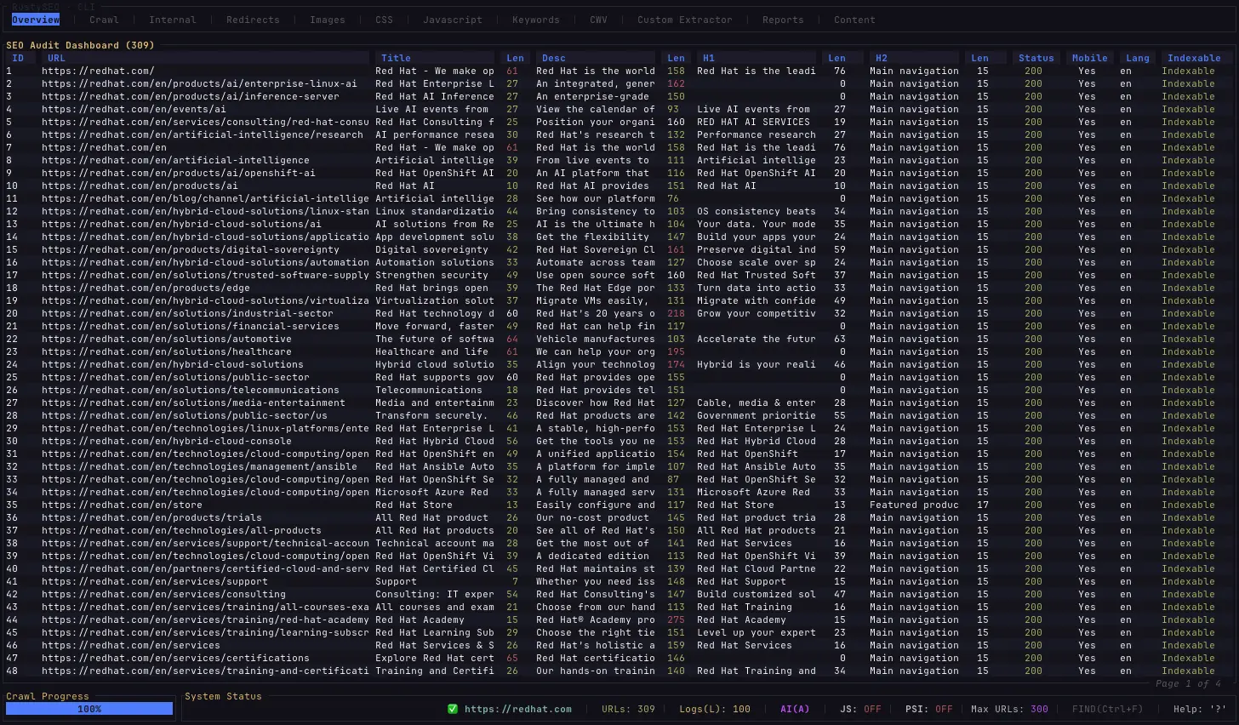Screen dimensions: 1239x725
Task: Select the 'Healthcare and life' title cell
Action: coord(431,351)
